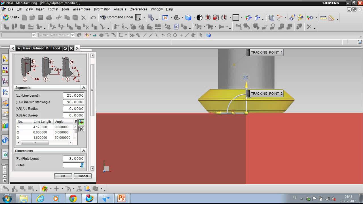
Task: Open the Reuse Library books icon
Action: [x=5, y=125]
